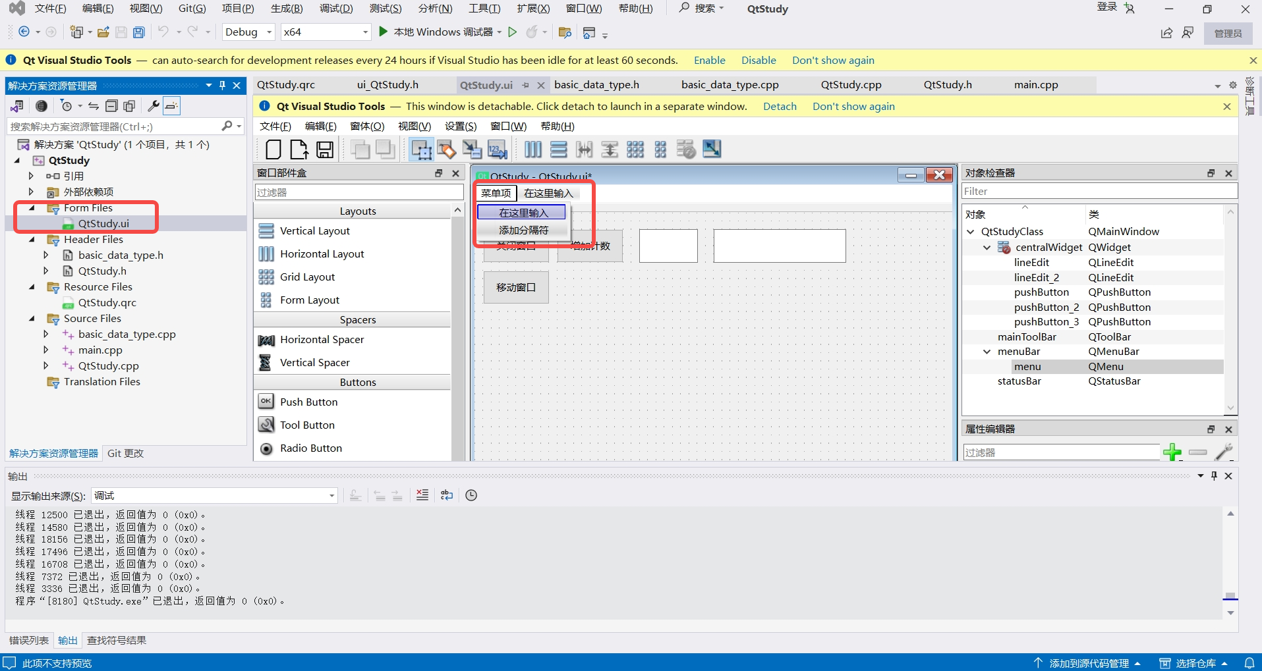Toggle Edit Buddies mode in Designer

(x=472, y=149)
